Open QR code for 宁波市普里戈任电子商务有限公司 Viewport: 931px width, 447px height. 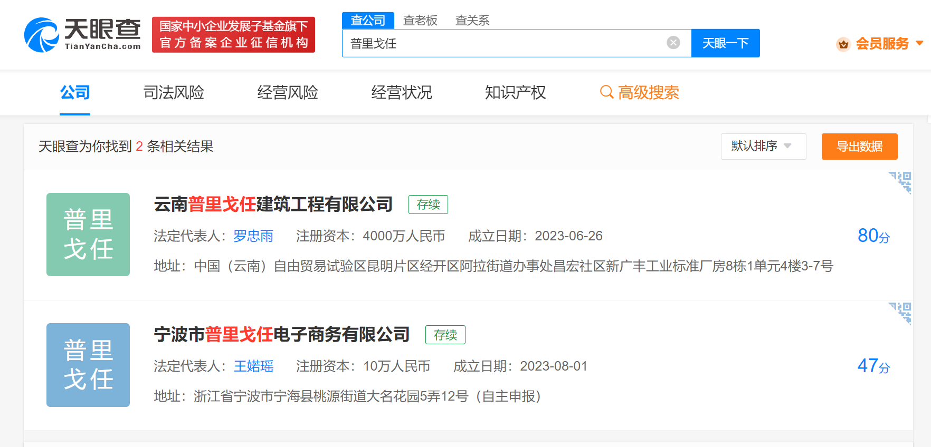900,313
